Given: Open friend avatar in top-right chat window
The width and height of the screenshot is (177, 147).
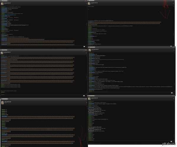Looking at the screenshot, I should (89, 4).
